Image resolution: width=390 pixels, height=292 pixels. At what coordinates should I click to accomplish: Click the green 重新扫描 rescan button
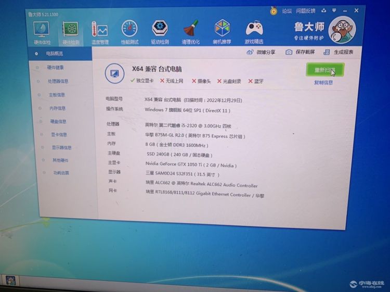click(x=325, y=69)
